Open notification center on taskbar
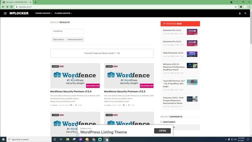The height and width of the screenshot is (142, 252). point(248,139)
